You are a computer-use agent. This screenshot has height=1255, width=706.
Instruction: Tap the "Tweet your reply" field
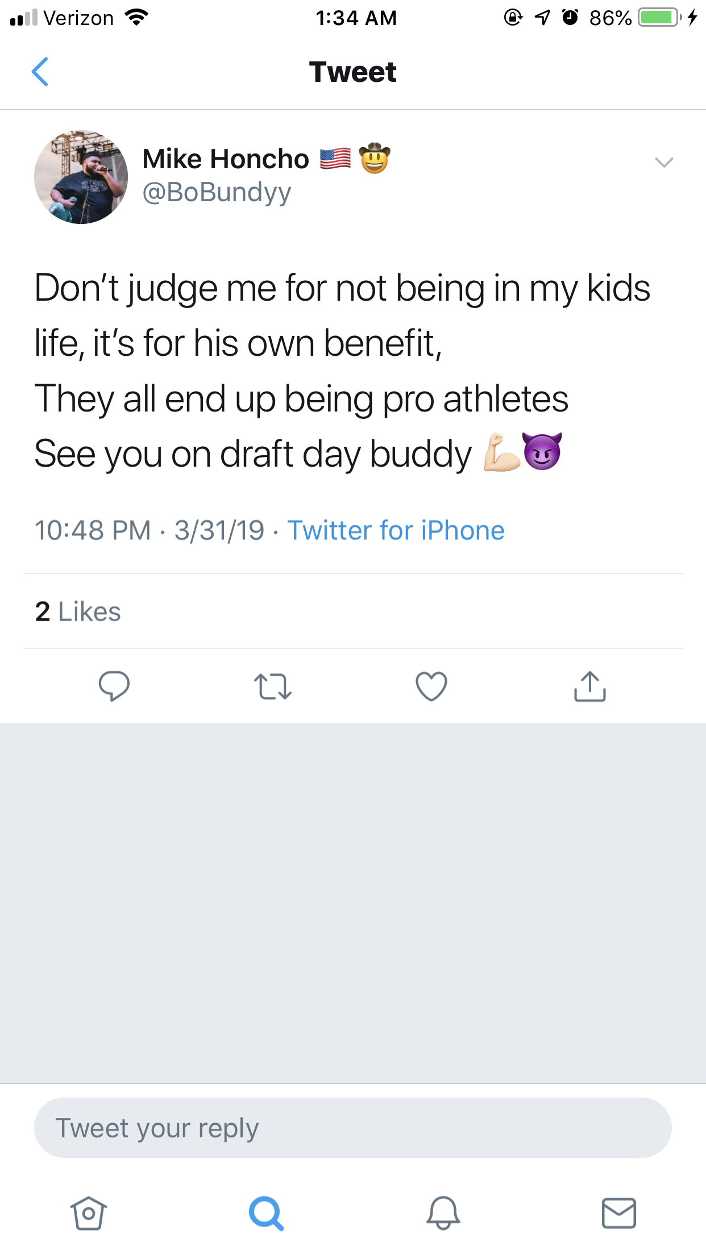click(x=352, y=1128)
